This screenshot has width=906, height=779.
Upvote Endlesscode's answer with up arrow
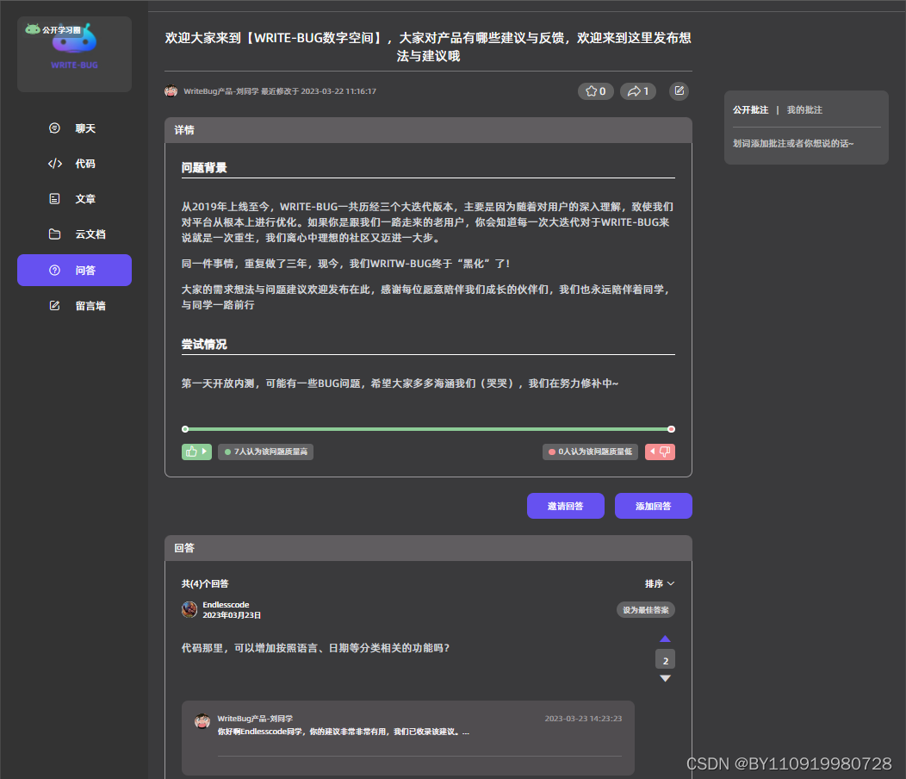click(x=665, y=639)
